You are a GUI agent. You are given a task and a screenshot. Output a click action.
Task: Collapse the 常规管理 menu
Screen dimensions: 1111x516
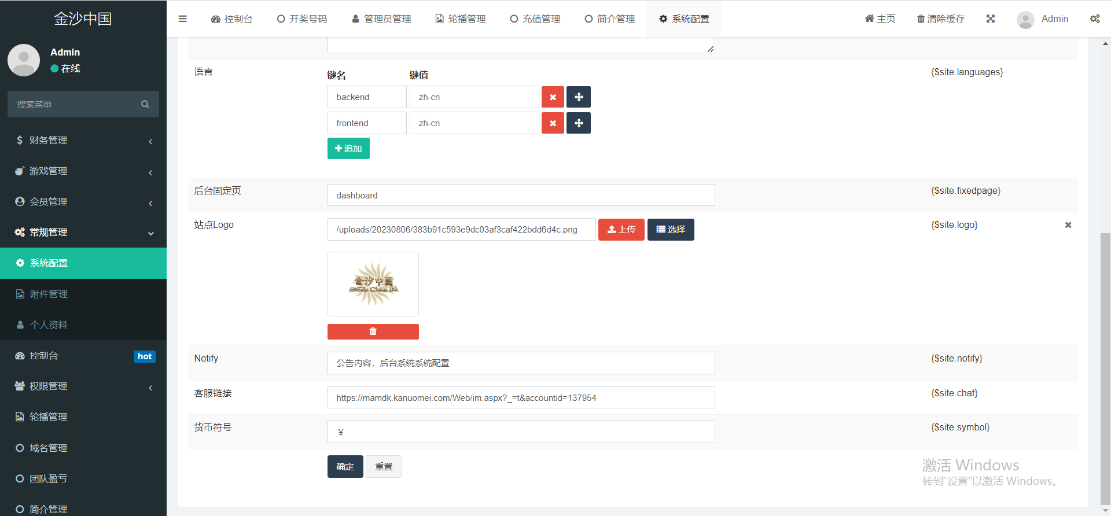point(83,233)
